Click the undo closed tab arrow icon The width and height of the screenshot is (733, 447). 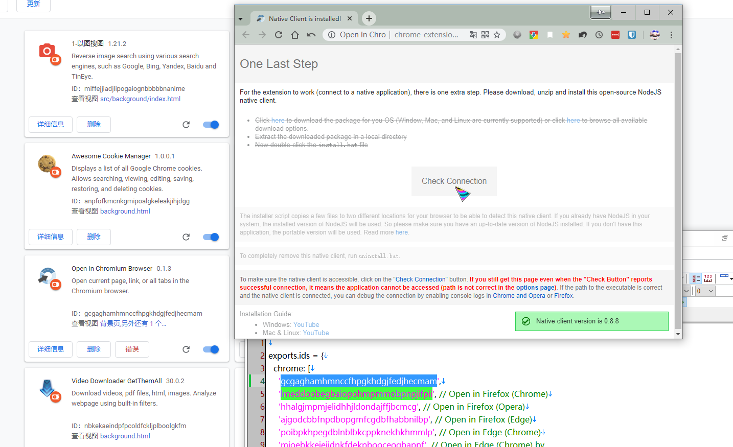pos(311,35)
